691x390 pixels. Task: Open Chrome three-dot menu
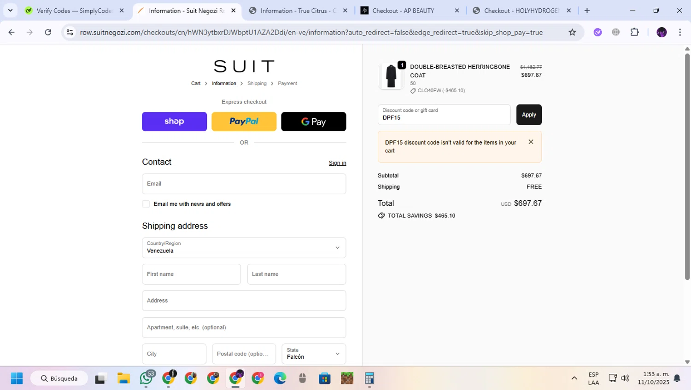coord(680,32)
